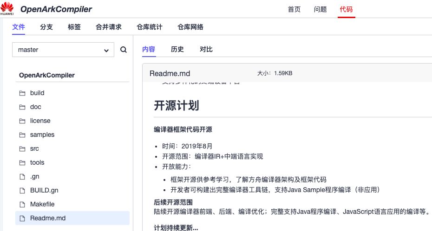
Task: Open the .gn file
Action: [34, 177]
